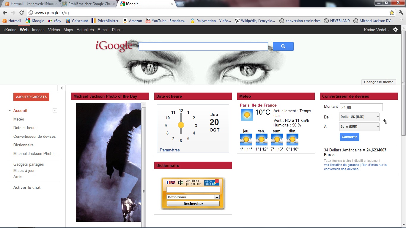Click the Convertir button
The height and width of the screenshot is (228, 406).
click(x=349, y=137)
